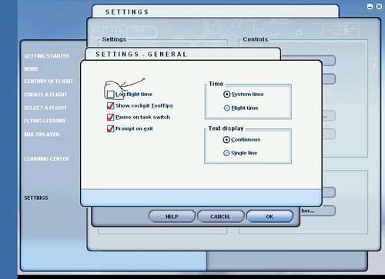The width and height of the screenshot is (385, 279).
Task: Enable the Log flight time checkbox
Action: click(x=110, y=95)
